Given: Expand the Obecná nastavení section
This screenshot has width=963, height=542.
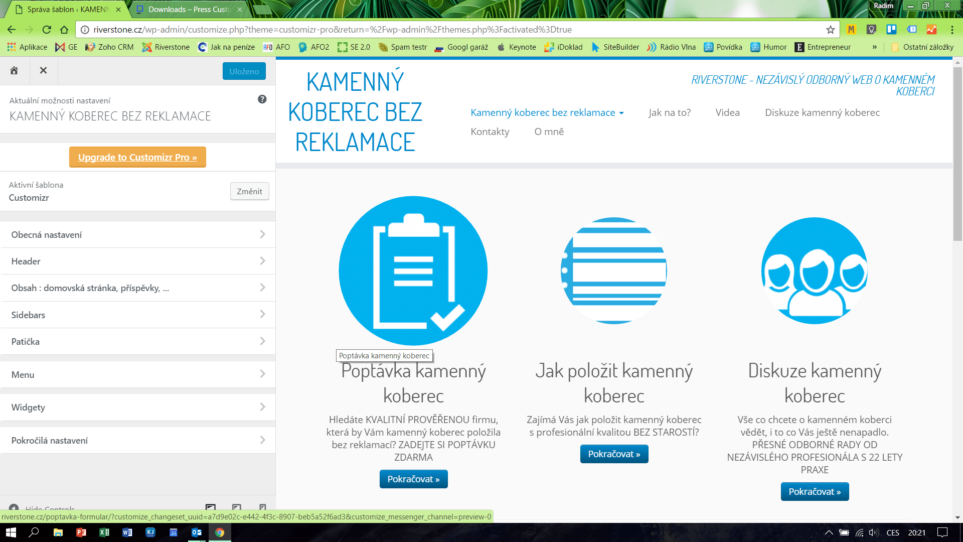Looking at the screenshot, I should (x=138, y=234).
